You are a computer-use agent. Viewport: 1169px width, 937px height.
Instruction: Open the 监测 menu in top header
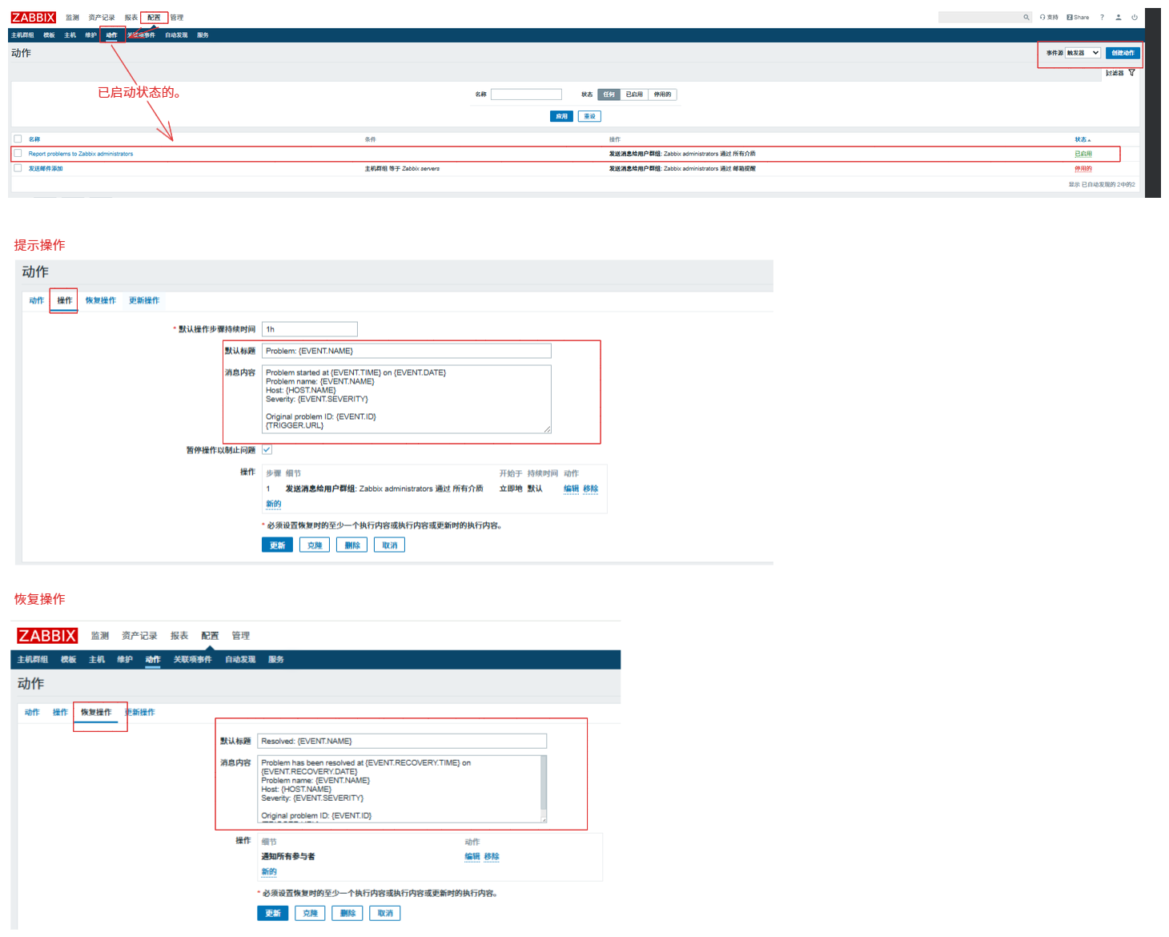pyautogui.click(x=72, y=18)
